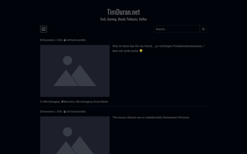Click user icon beside first post author
This screenshot has width=247, height=154.
[x=65, y=40]
